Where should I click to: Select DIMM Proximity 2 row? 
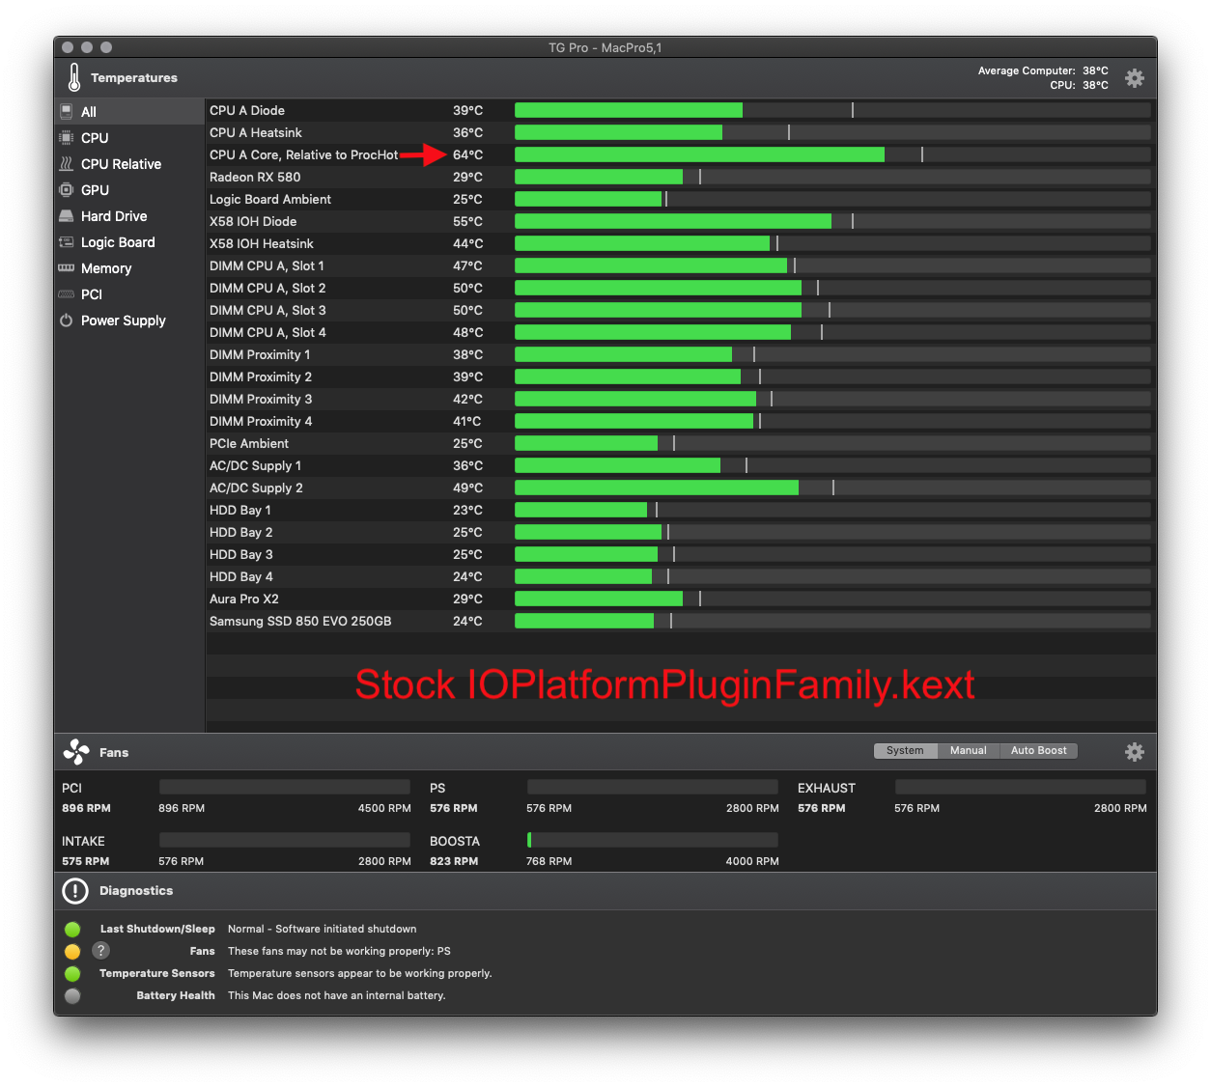[x=680, y=376]
